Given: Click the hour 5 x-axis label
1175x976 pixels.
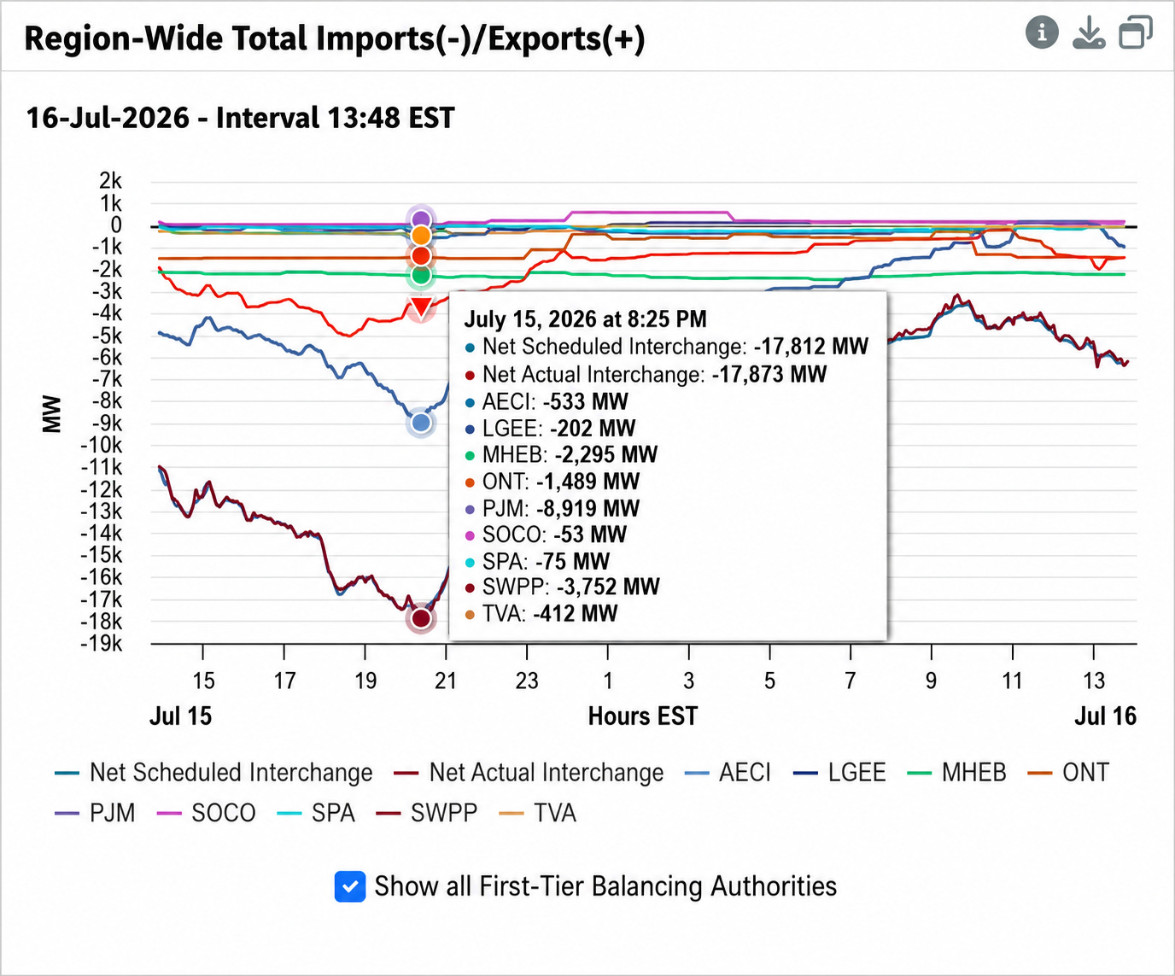Looking at the screenshot, I should pyautogui.click(x=770, y=681).
